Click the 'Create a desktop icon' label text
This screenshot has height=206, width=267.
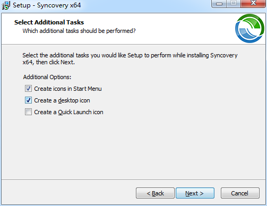pos(62,100)
